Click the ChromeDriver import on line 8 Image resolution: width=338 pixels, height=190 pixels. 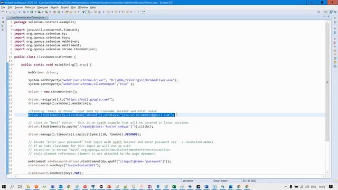pyautogui.click(x=55, y=49)
